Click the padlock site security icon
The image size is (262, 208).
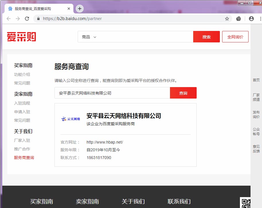pyautogui.click(x=38, y=19)
